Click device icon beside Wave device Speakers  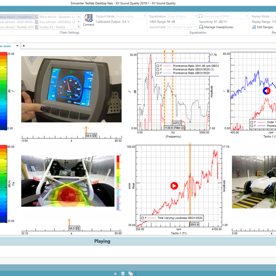click(x=37, y=17)
